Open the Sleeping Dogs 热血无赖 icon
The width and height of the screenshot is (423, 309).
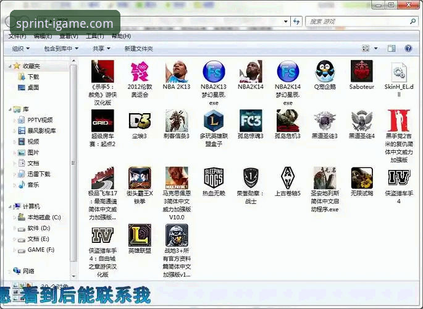(x=214, y=178)
